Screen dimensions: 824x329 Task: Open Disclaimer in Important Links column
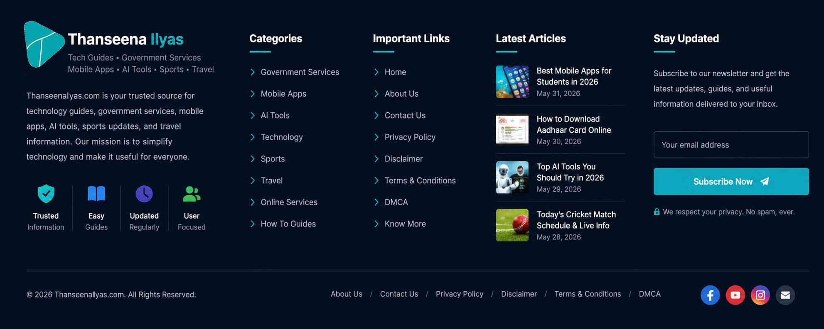[x=403, y=159]
